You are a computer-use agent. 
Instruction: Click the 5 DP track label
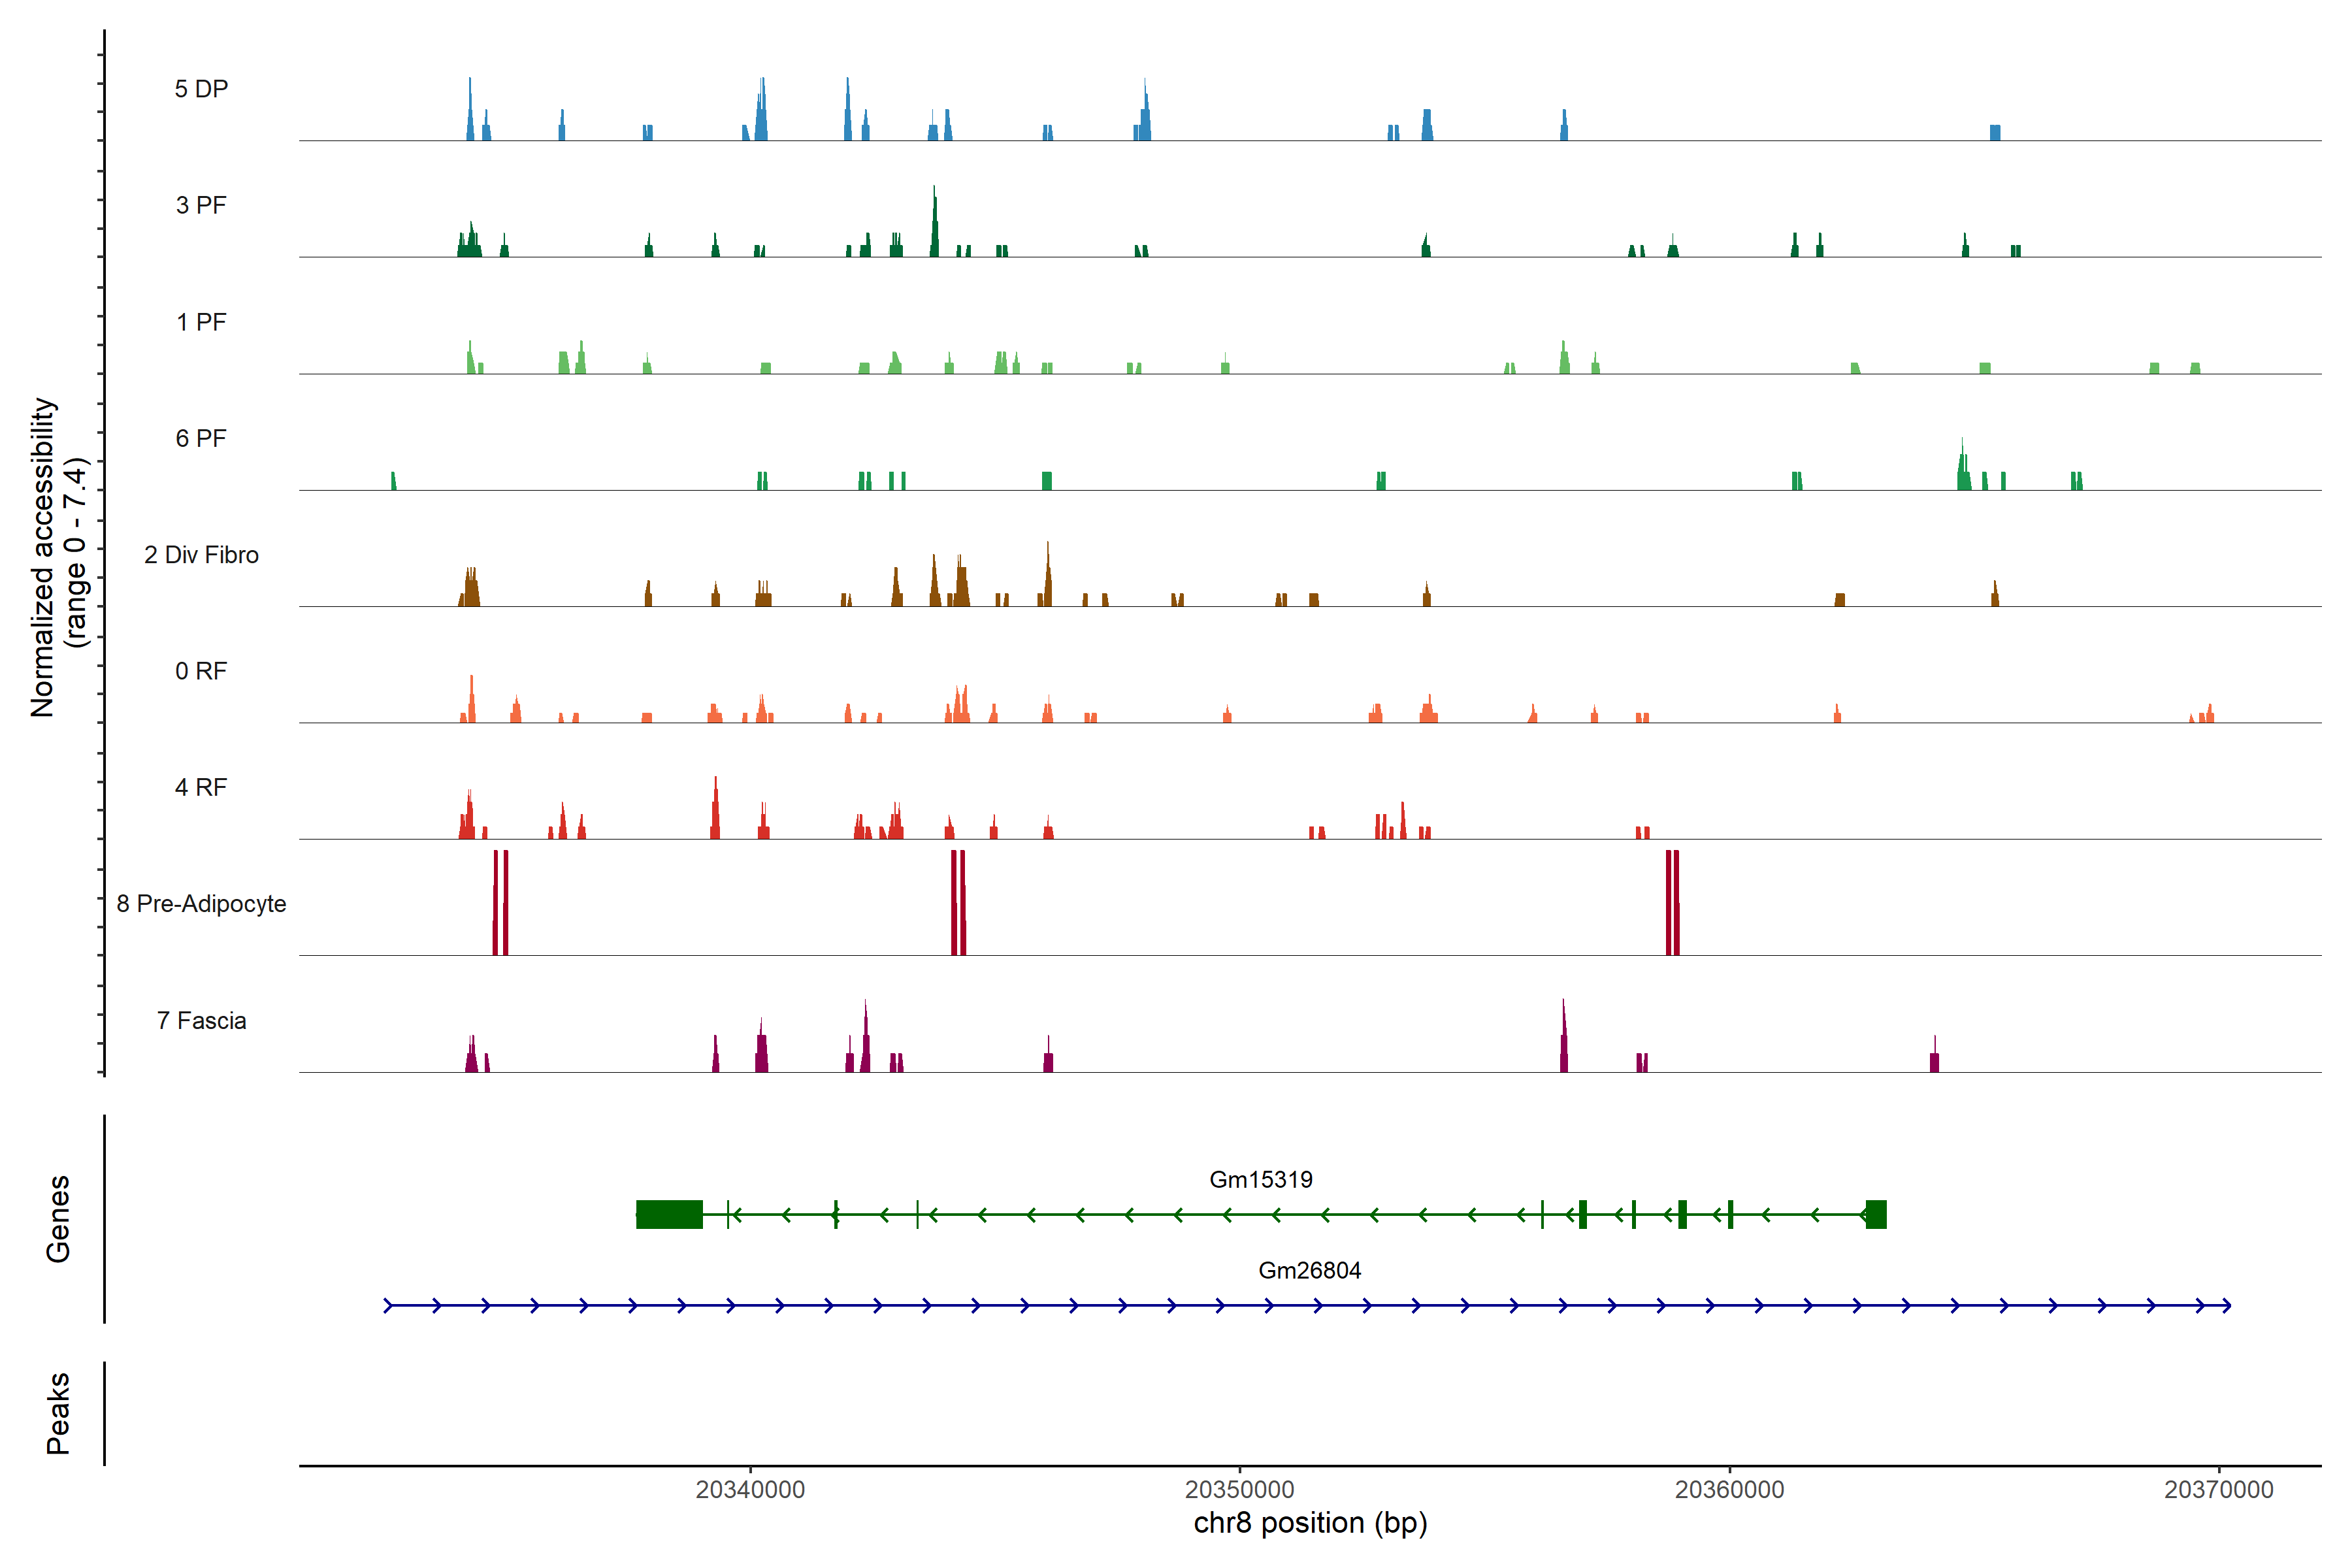point(201,89)
